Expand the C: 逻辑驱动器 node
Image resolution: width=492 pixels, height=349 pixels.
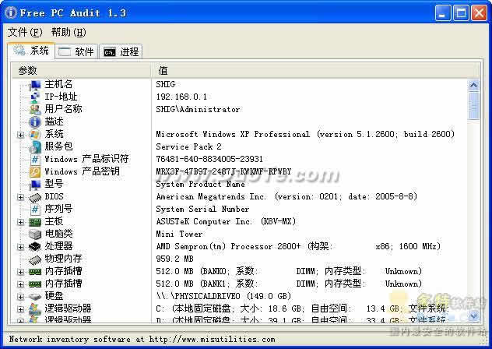coord(20,309)
